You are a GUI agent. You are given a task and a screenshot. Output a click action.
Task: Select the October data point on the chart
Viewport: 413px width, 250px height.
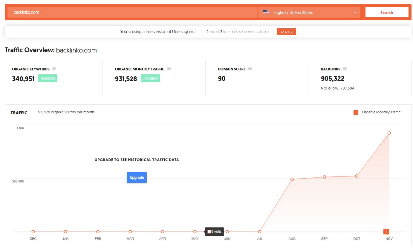tap(357, 176)
